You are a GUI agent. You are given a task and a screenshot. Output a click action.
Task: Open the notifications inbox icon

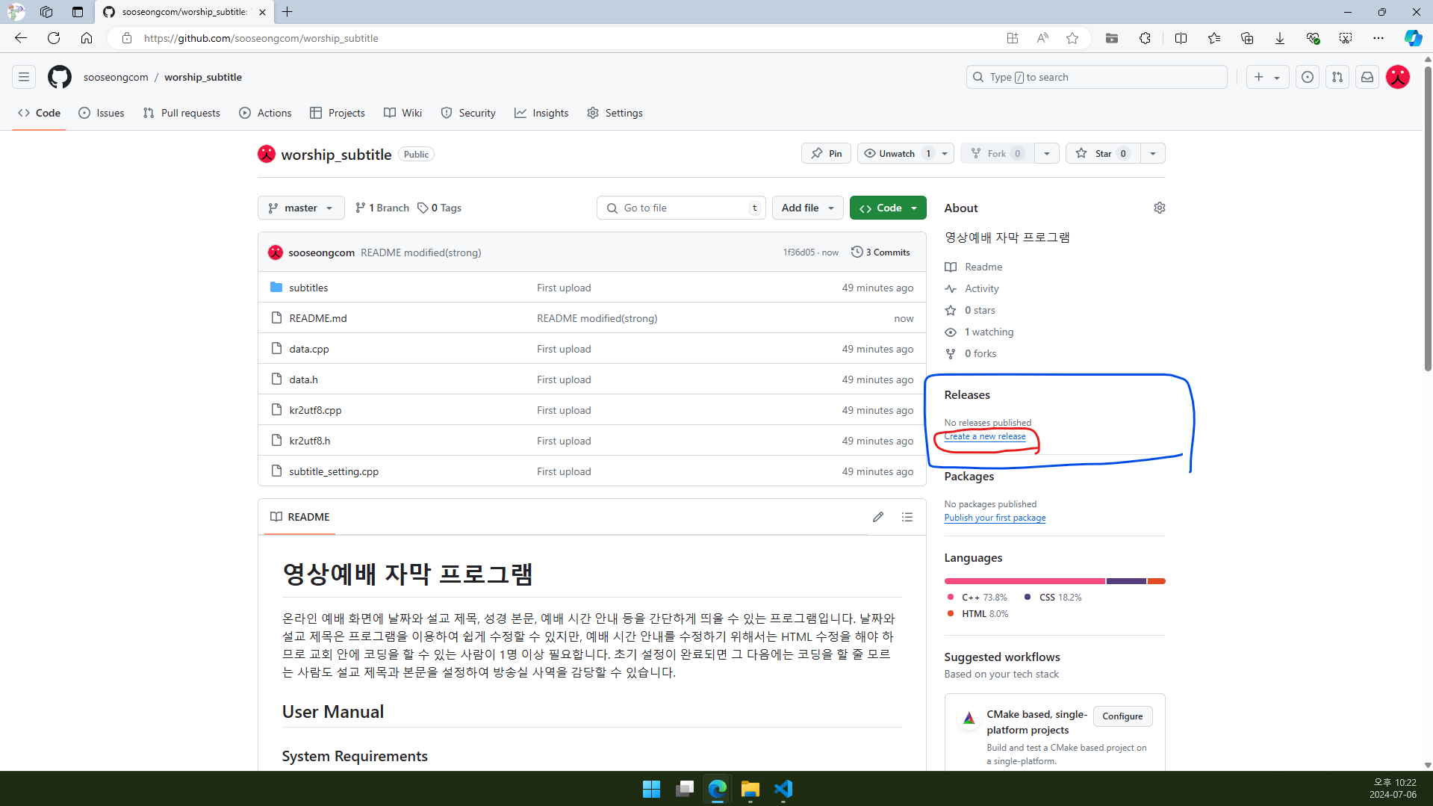(x=1367, y=77)
